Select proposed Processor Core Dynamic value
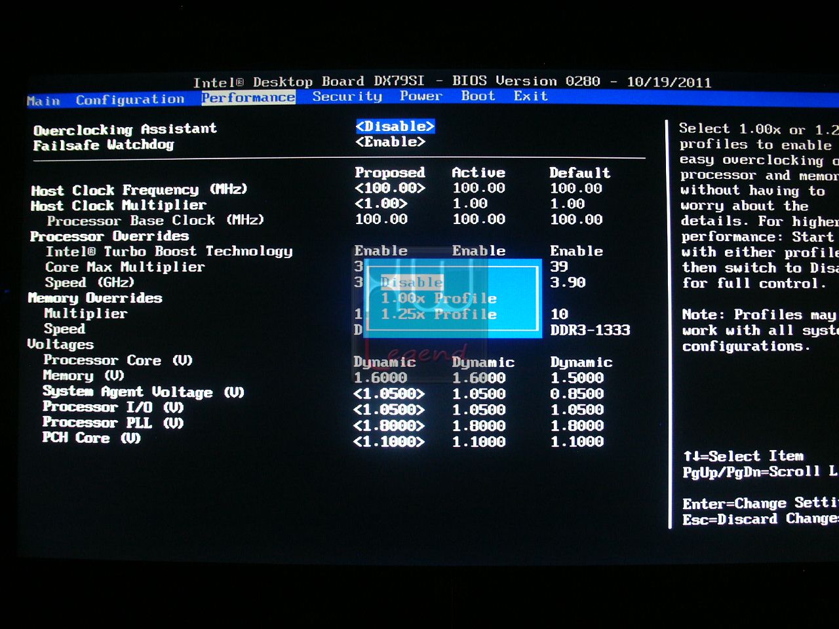839x629 pixels. [385, 362]
